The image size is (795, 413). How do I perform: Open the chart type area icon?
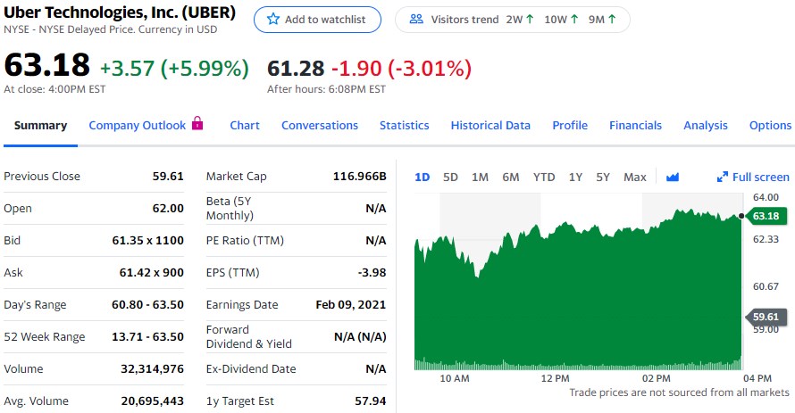point(673,178)
